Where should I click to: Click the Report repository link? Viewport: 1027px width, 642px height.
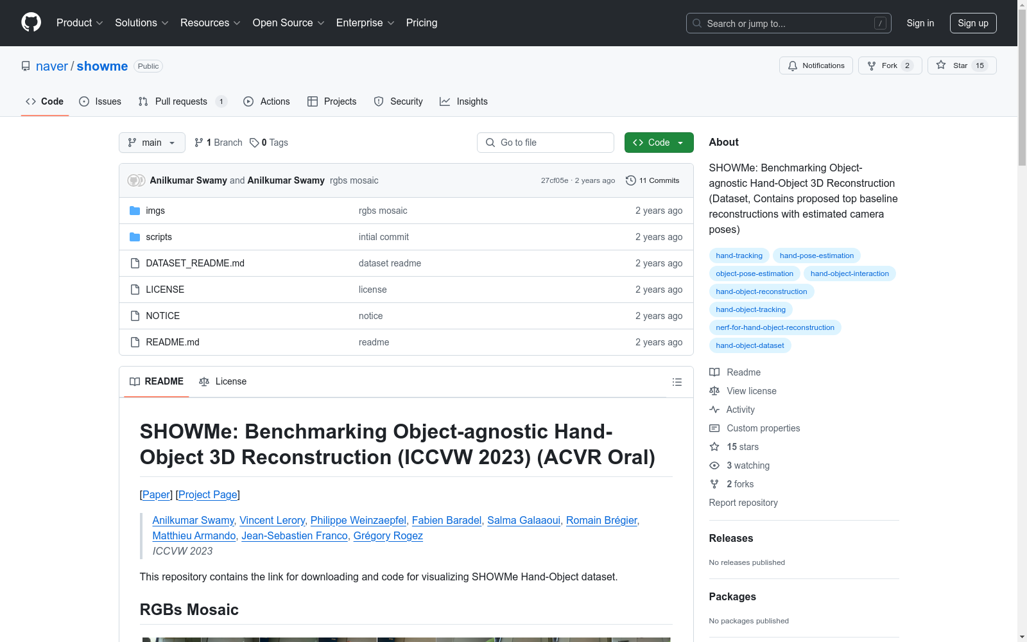pyautogui.click(x=743, y=503)
